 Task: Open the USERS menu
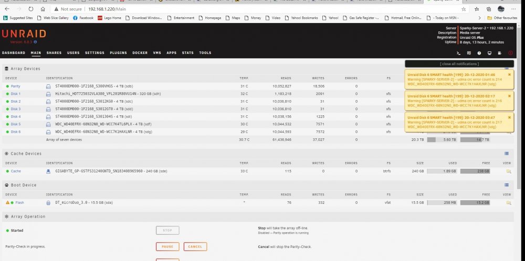(x=73, y=53)
